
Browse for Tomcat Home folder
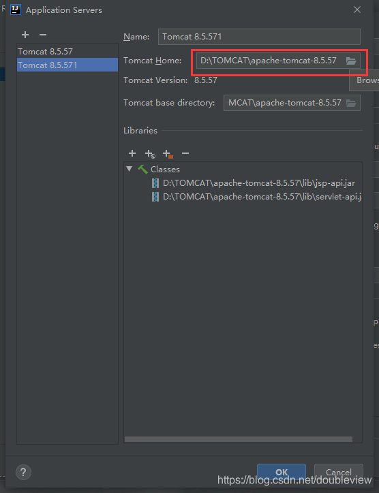pos(351,61)
